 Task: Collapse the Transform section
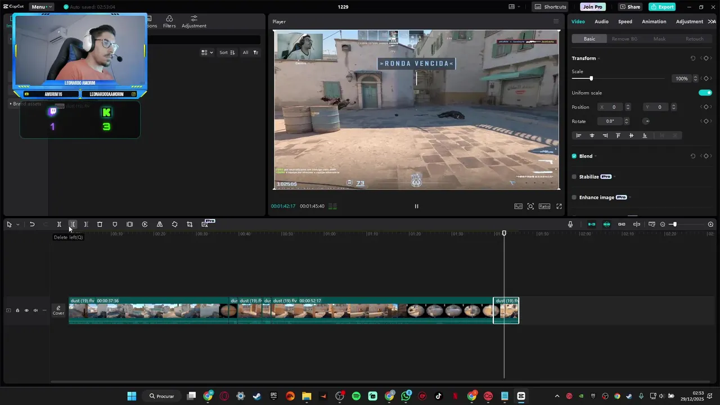coord(599,58)
